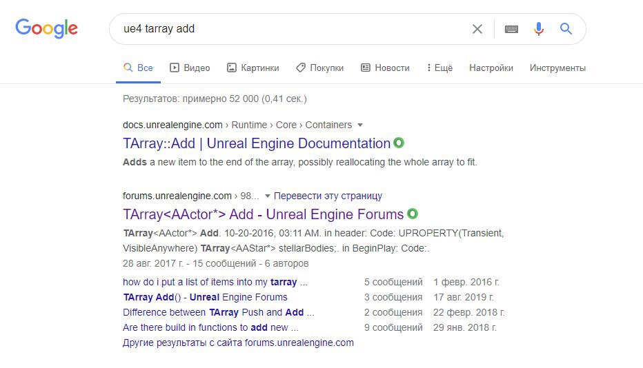Viewport: 643px width, 368px height.
Task: Open 'Difference between TArray Push and Add' link
Action: [x=219, y=312]
